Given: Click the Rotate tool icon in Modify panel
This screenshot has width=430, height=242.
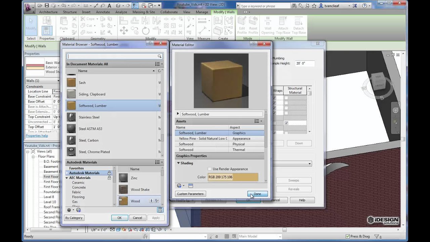Looking at the screenshot, I should 146,31.
